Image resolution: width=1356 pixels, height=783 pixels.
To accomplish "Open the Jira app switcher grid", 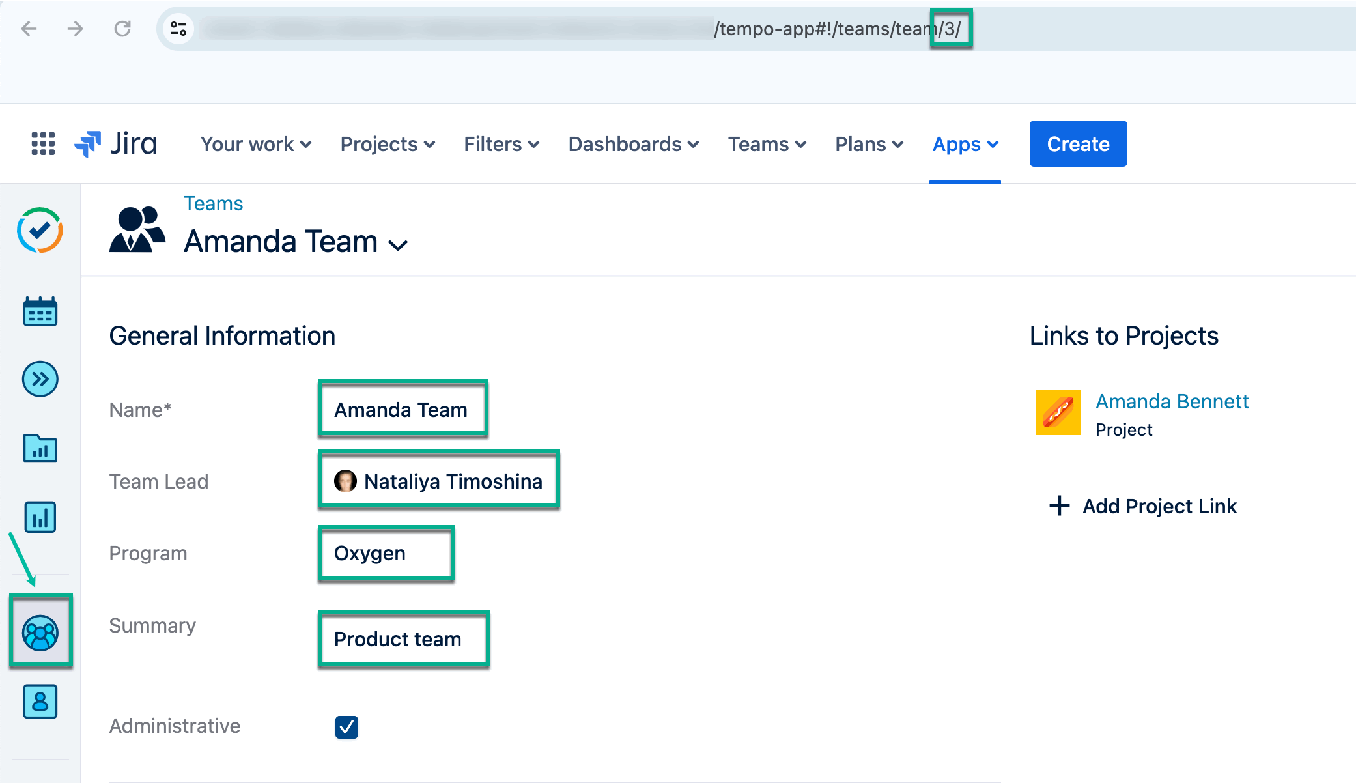I will [43, 144].
